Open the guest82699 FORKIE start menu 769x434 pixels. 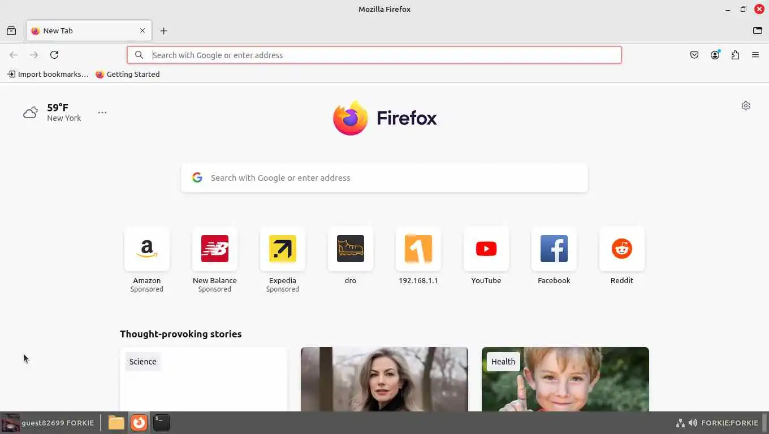pos(47,423)
